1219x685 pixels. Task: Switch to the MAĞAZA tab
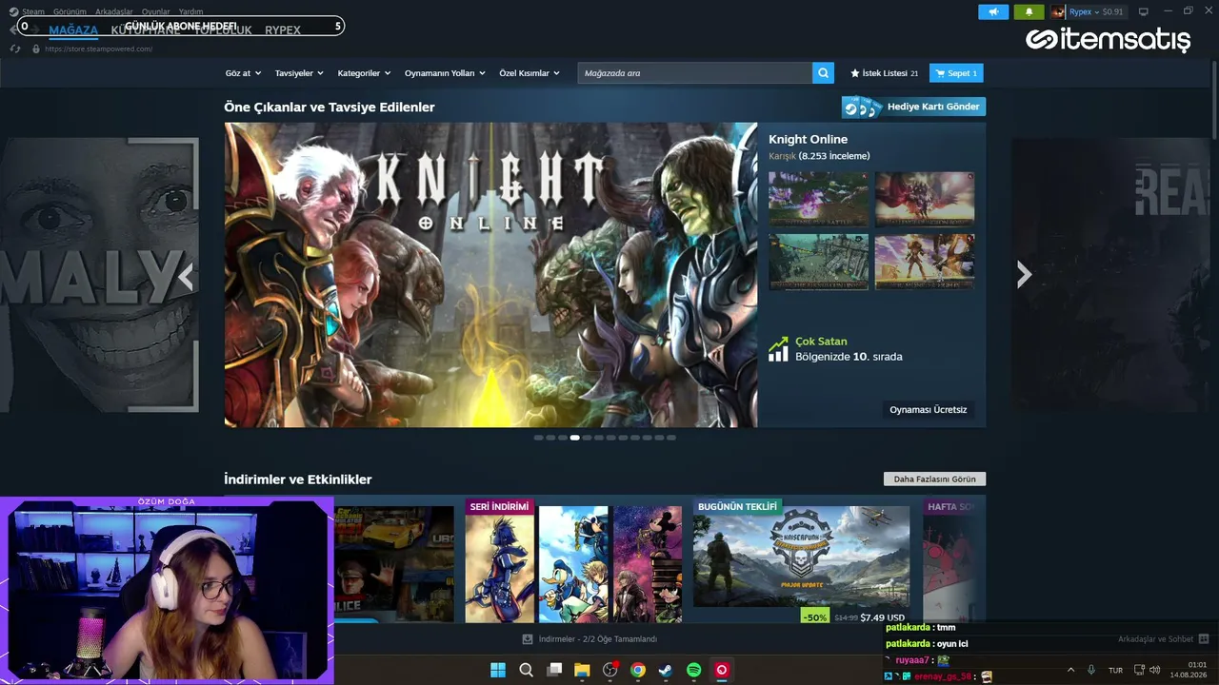pos(73,30)
